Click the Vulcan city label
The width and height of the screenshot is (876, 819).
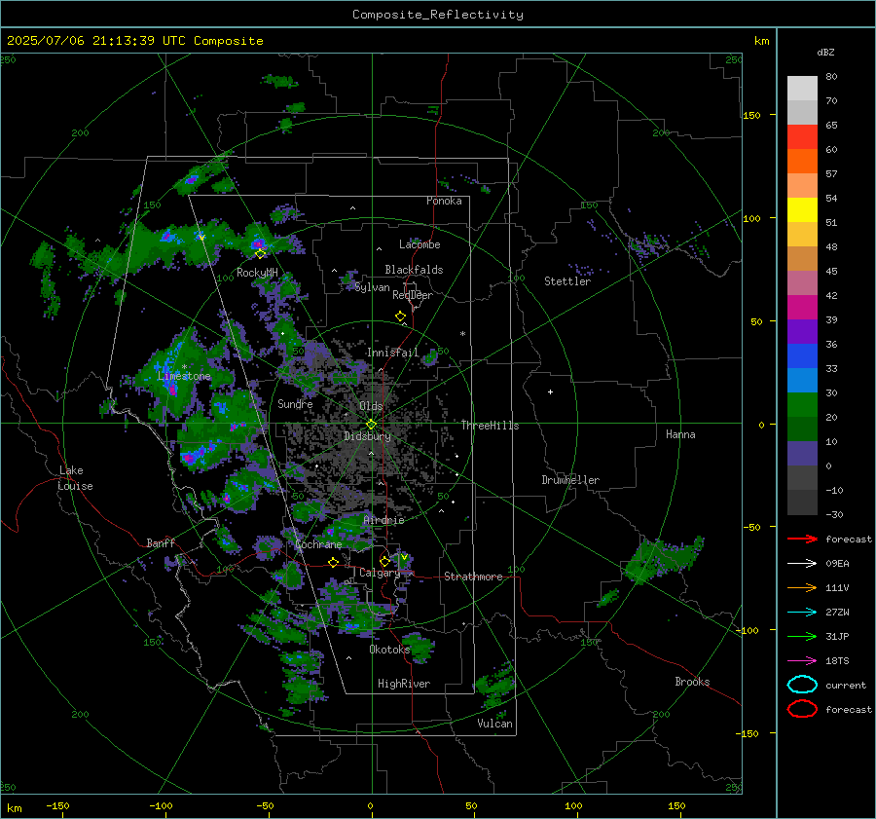[x=494, y=724]
